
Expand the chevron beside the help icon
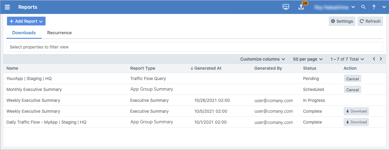[x=384, y=7]
